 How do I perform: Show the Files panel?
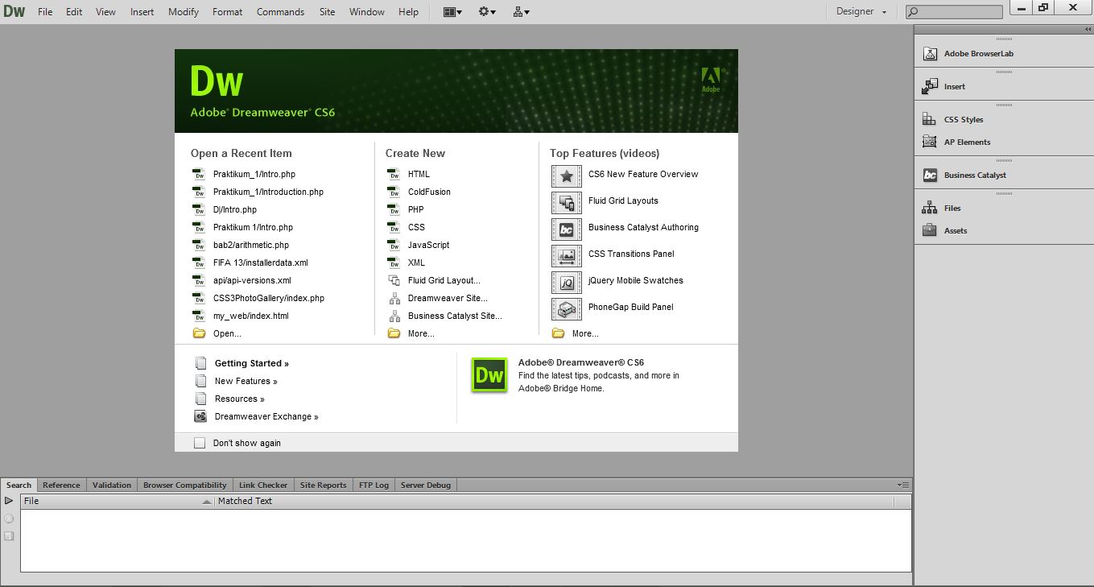tap(952, 208)
